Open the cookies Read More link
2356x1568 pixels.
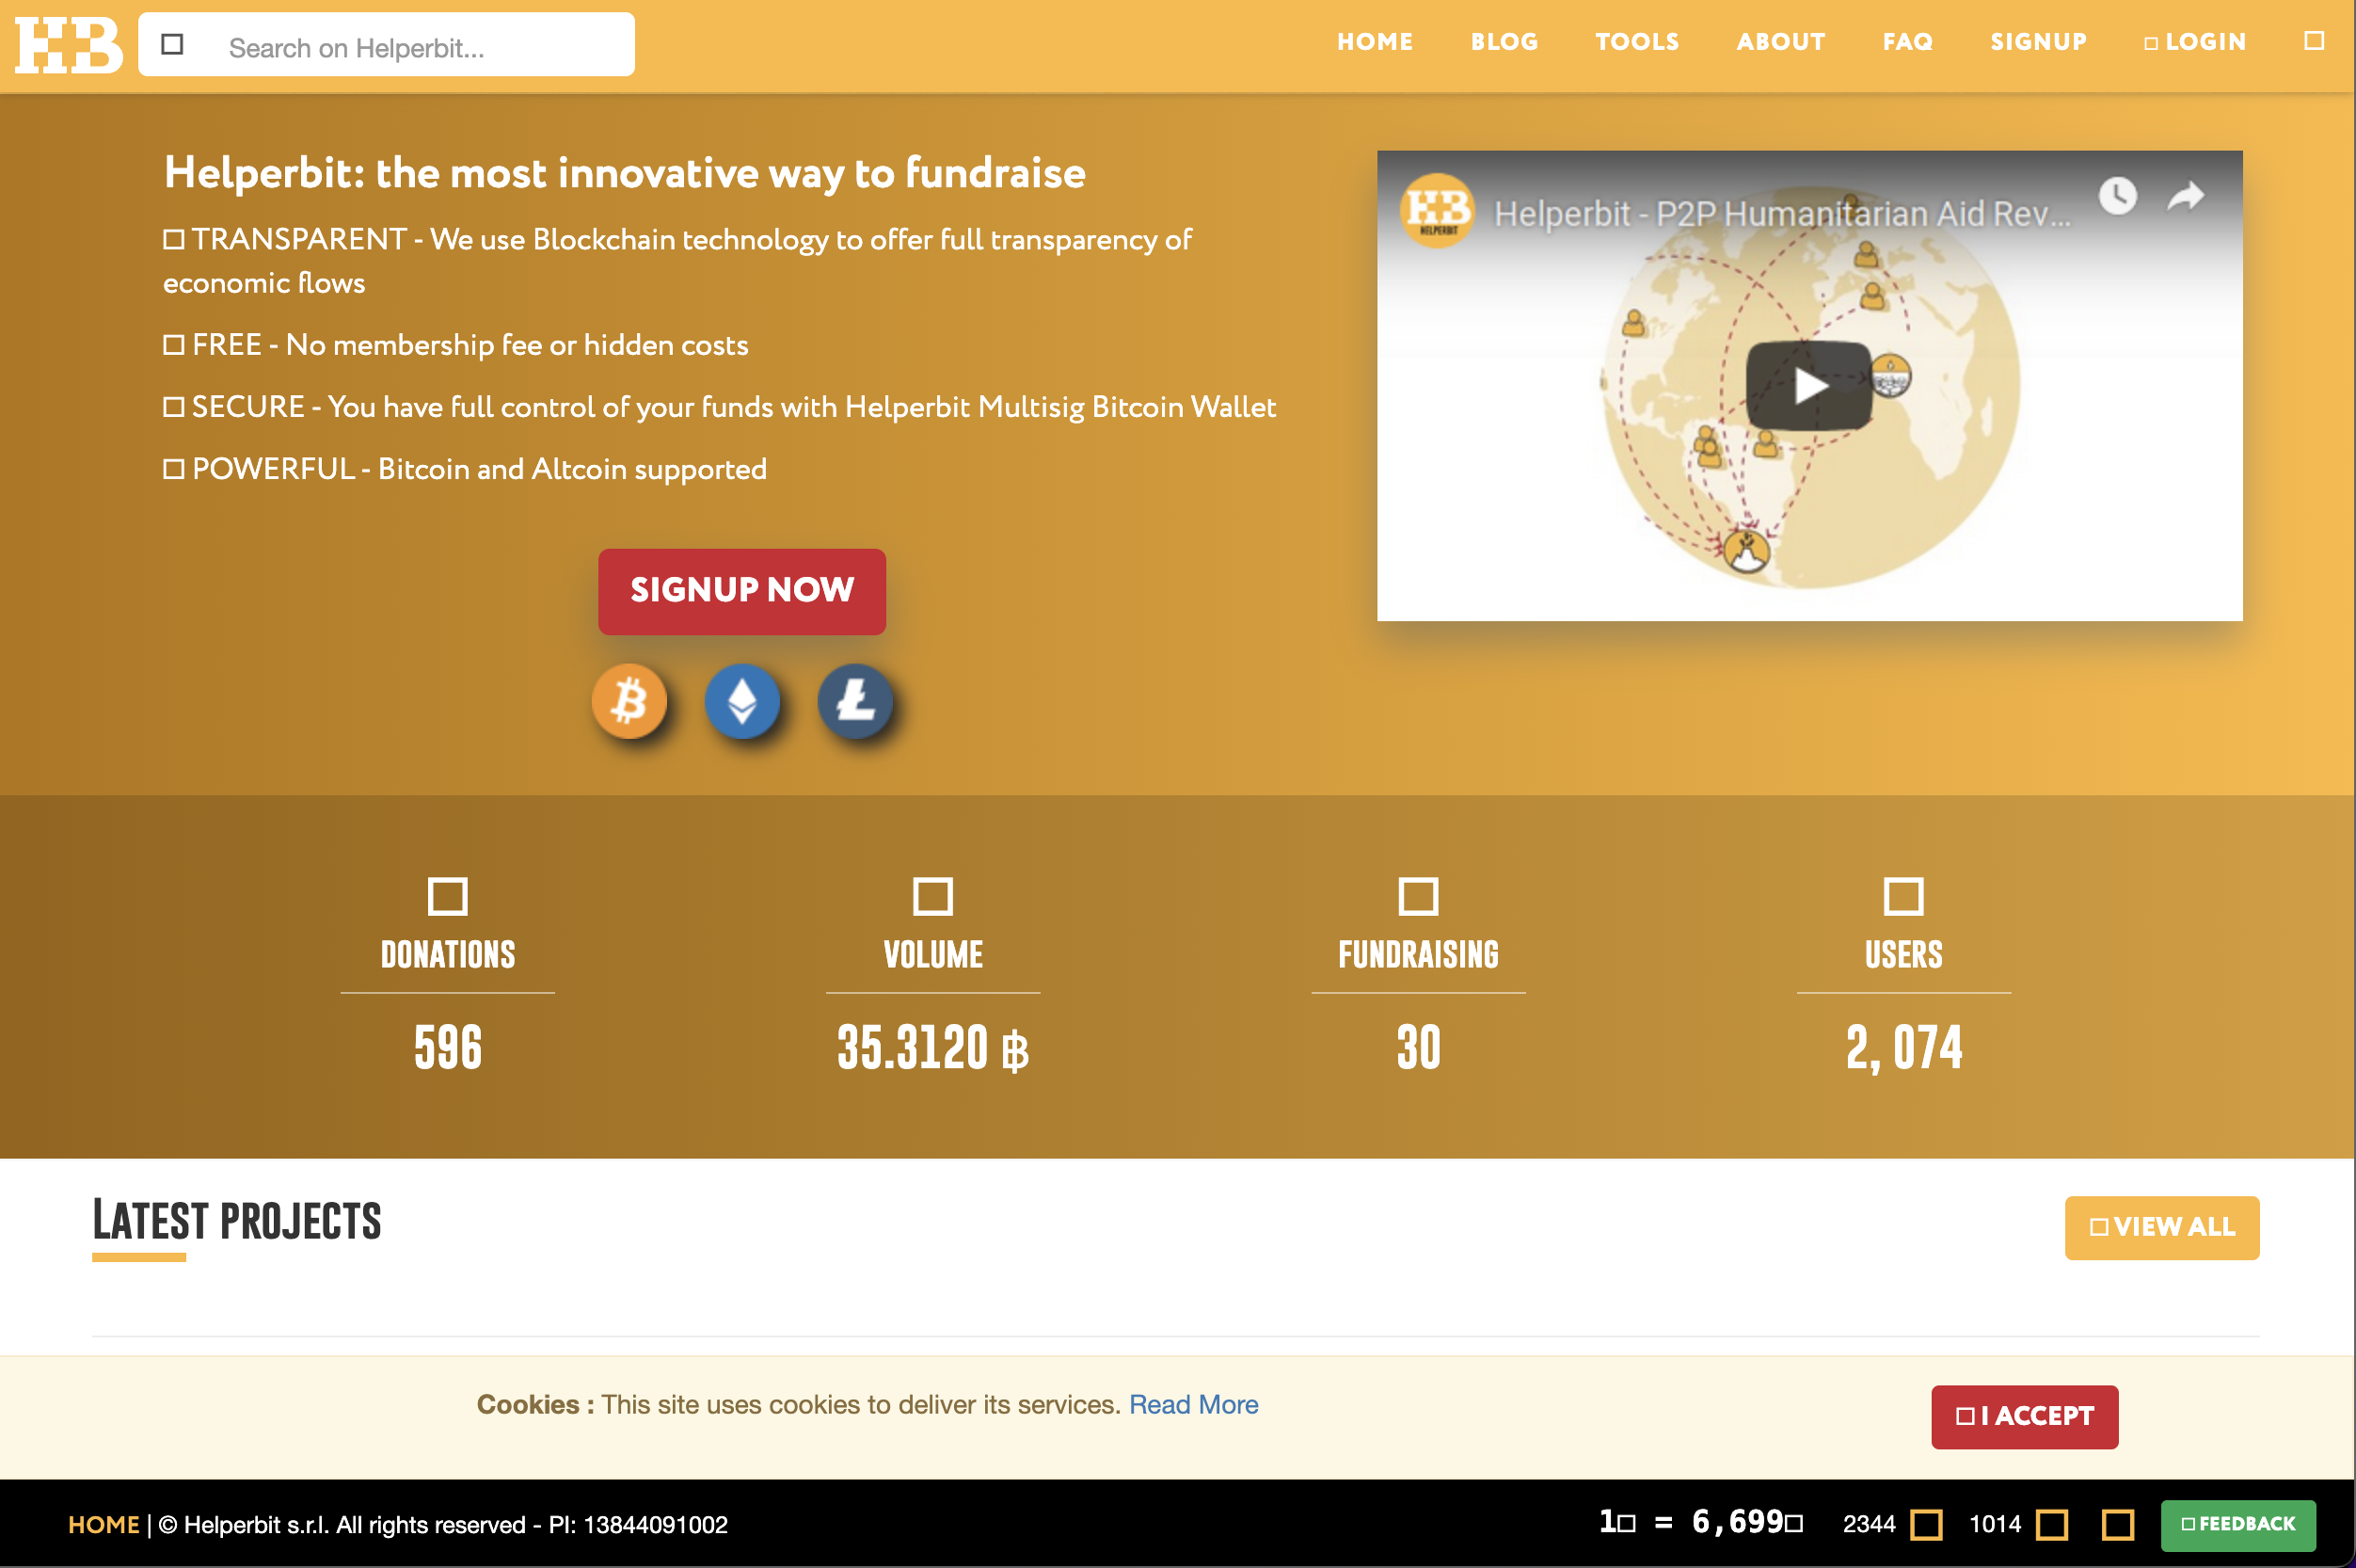[1192, 1405]
